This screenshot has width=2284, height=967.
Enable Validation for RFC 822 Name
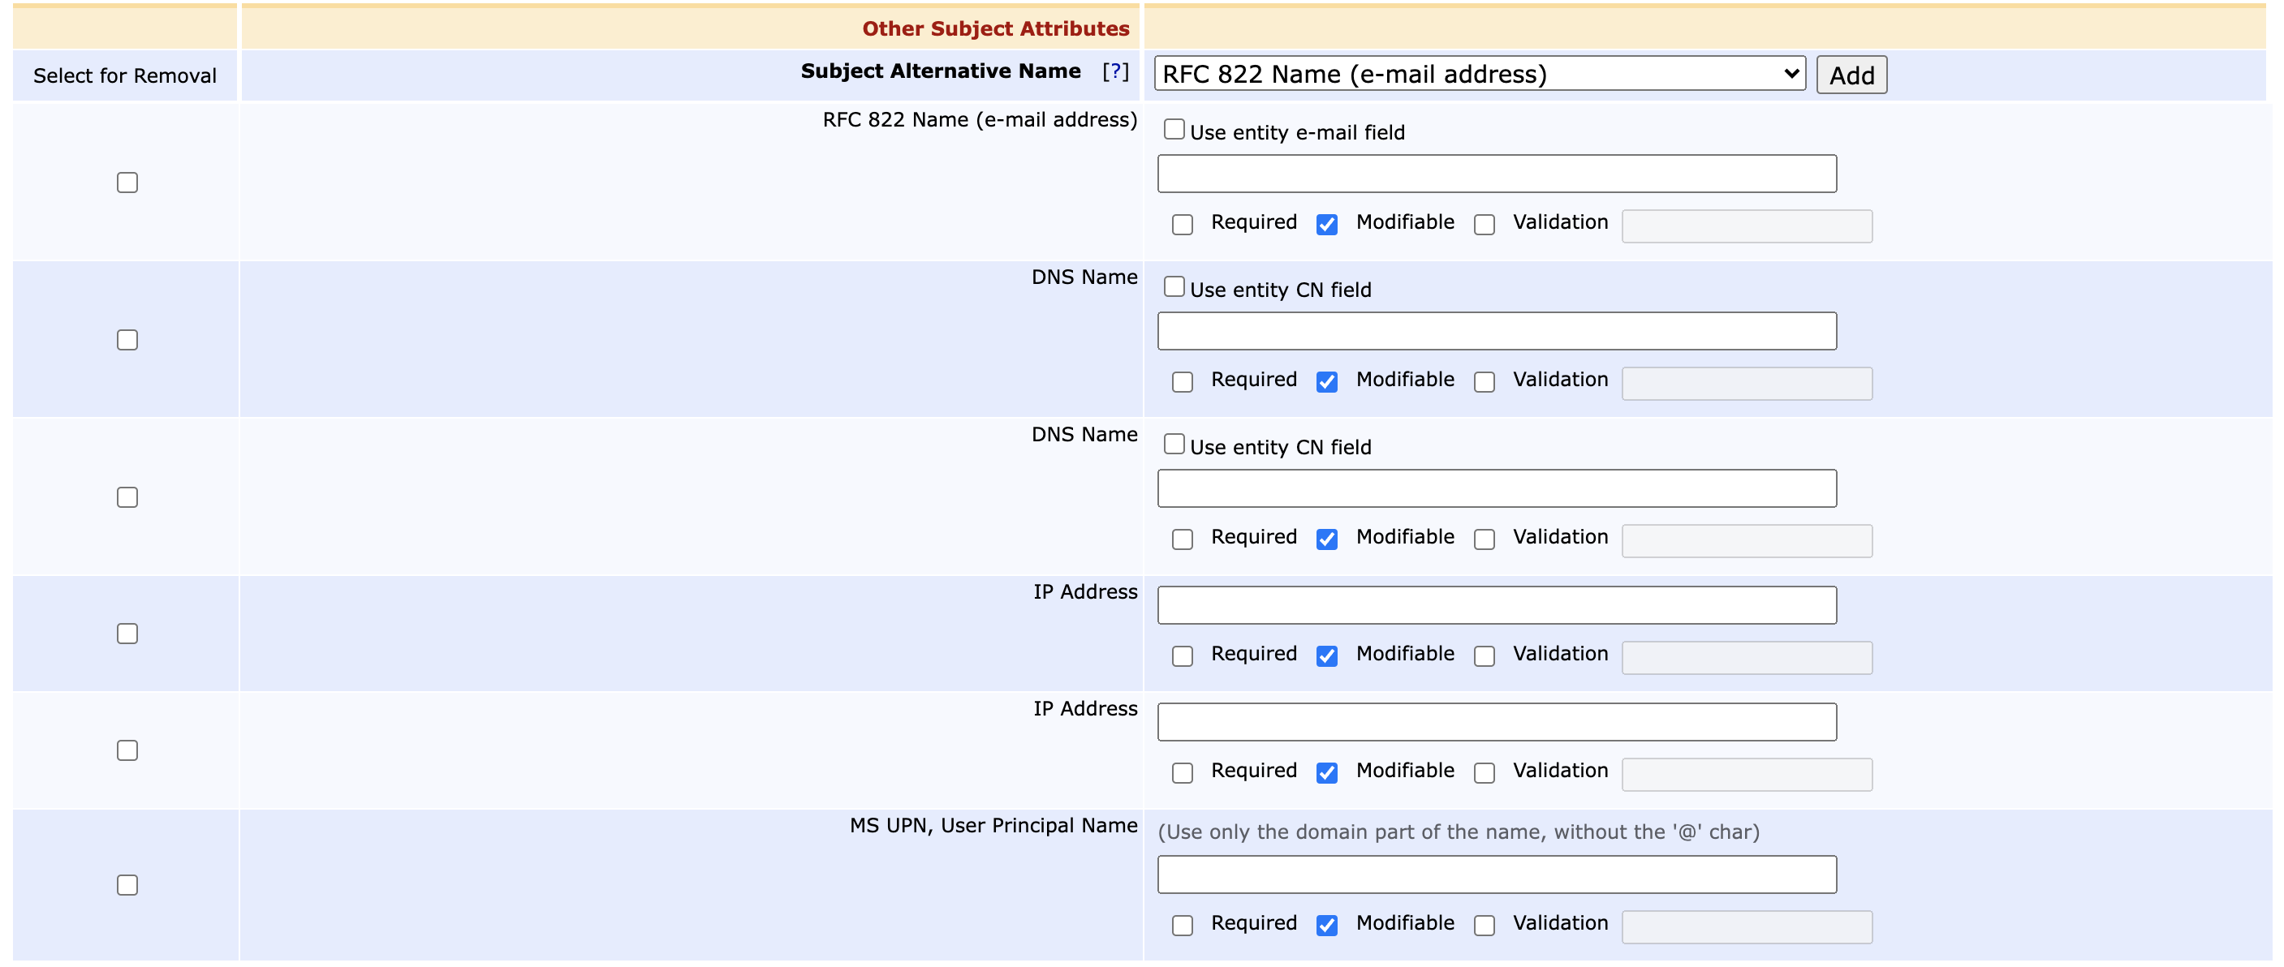pos(1484,224)
